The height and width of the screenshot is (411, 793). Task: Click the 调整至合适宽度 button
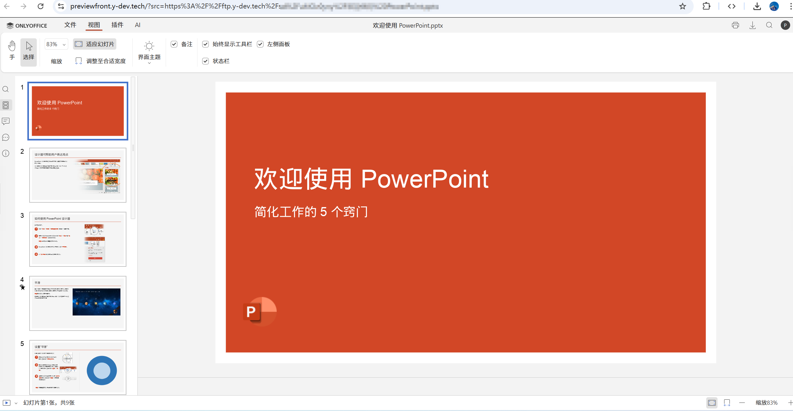pyautogui.click(x=101, y=61)
